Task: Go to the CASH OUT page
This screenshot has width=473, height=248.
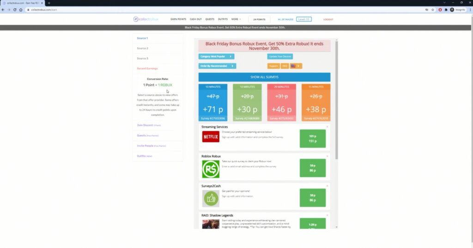Action: point(195,19)
